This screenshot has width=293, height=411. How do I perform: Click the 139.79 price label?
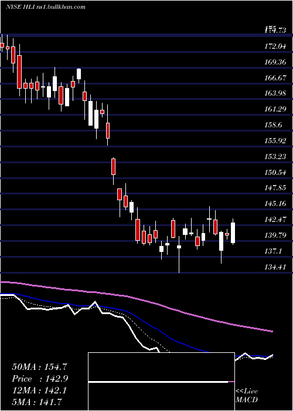(x=275, y=235)
